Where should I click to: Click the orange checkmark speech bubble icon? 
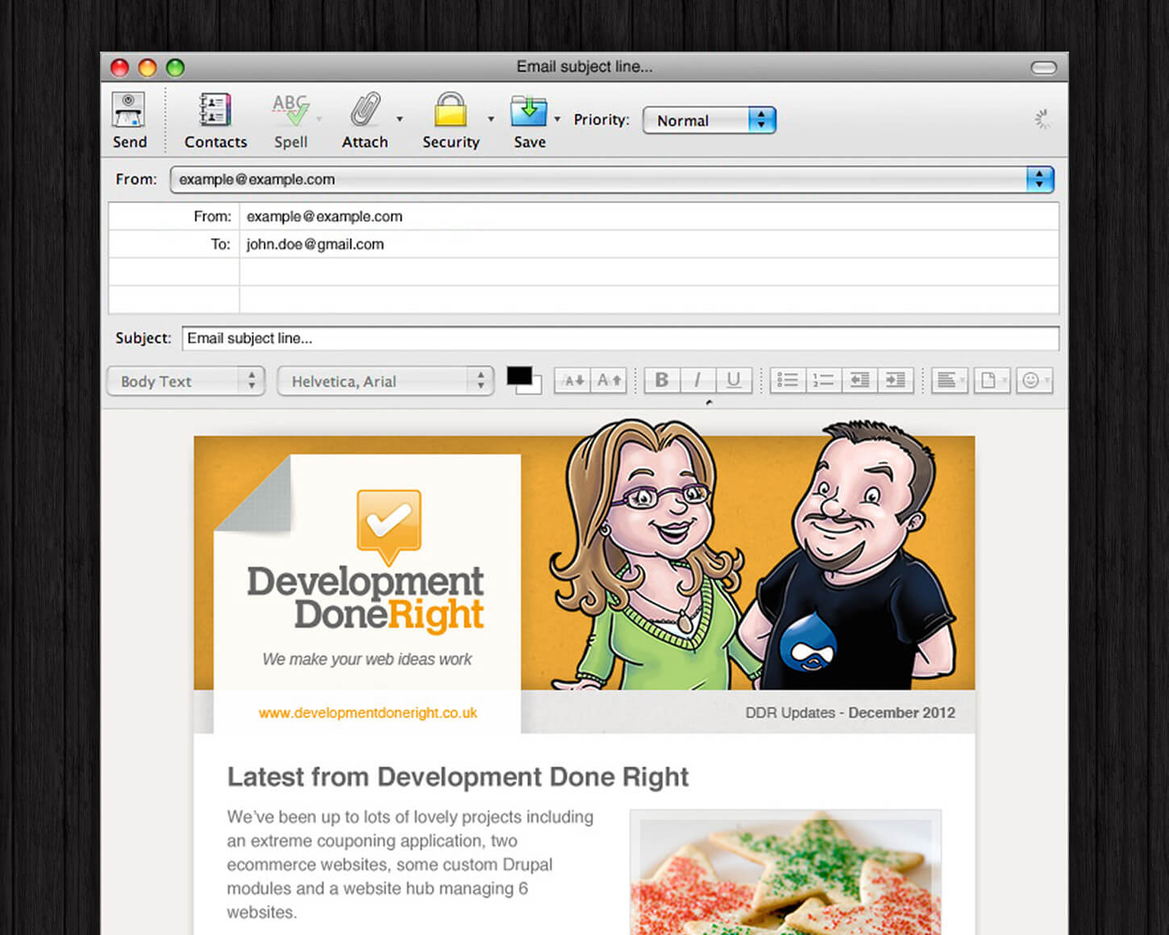[x=389, y=526]
